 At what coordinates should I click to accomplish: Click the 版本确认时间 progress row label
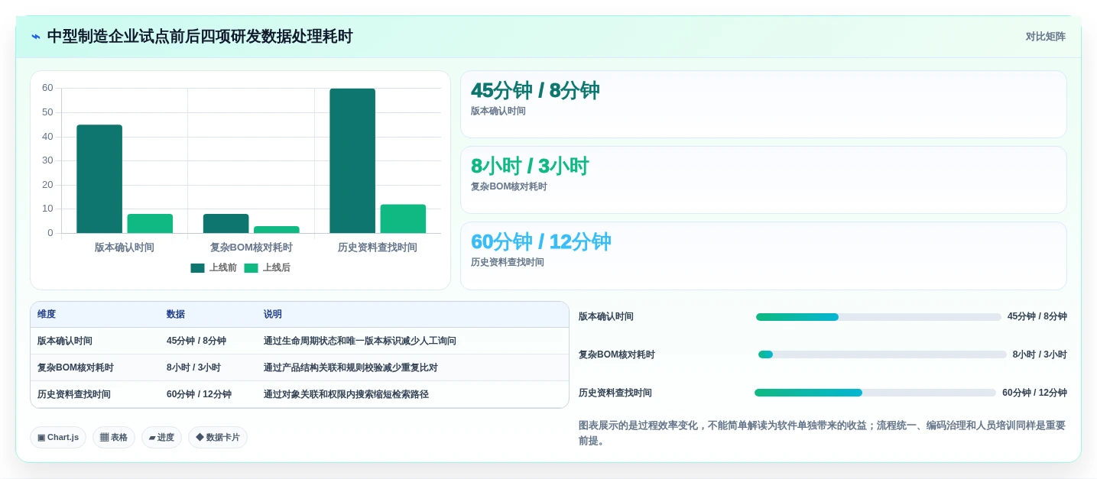click(x=606, y=316)
